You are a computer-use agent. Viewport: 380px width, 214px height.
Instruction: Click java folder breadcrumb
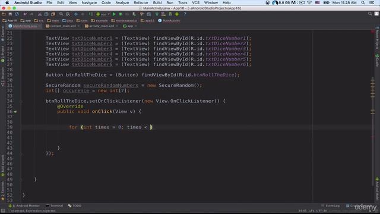tap(68, 21)
